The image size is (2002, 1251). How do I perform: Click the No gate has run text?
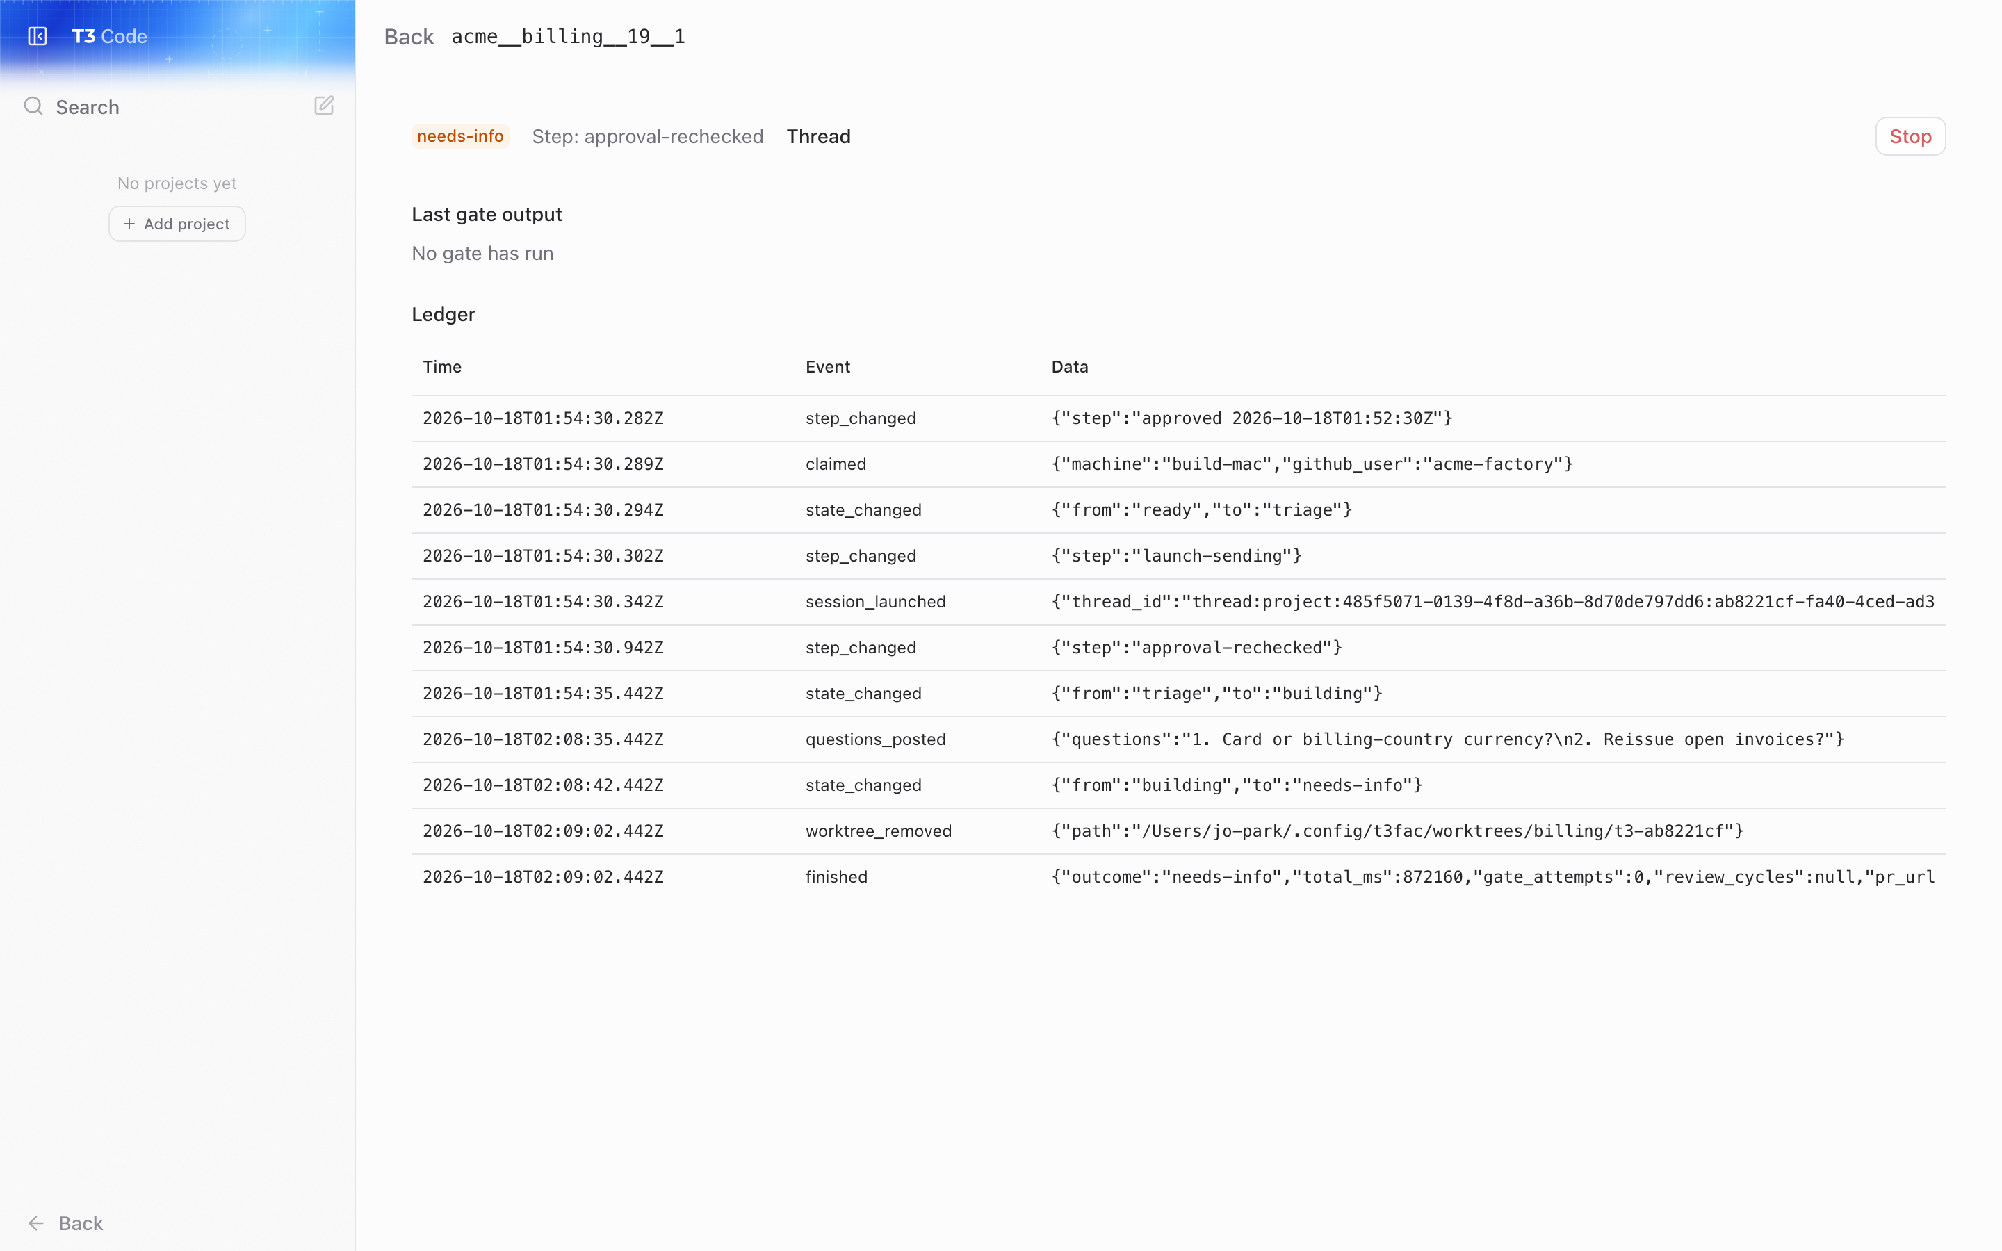pos(482,253)
